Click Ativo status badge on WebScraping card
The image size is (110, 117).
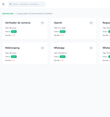coord(14,57)
